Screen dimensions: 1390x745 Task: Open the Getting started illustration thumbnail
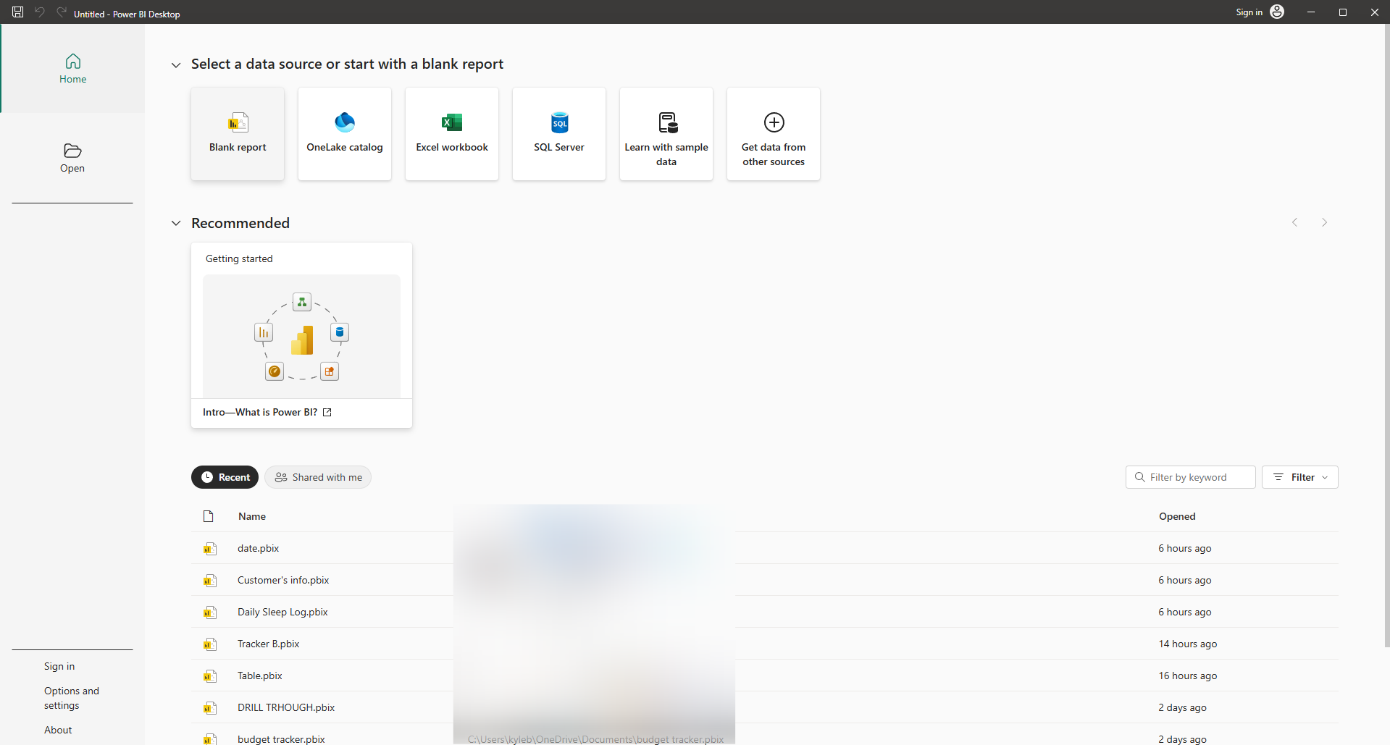[x=301, y=335]
